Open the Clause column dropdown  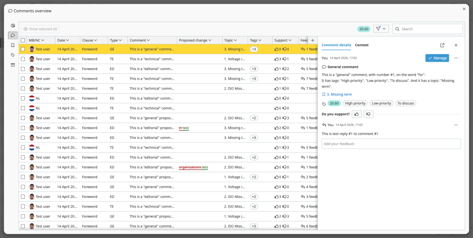click(95, 40)
